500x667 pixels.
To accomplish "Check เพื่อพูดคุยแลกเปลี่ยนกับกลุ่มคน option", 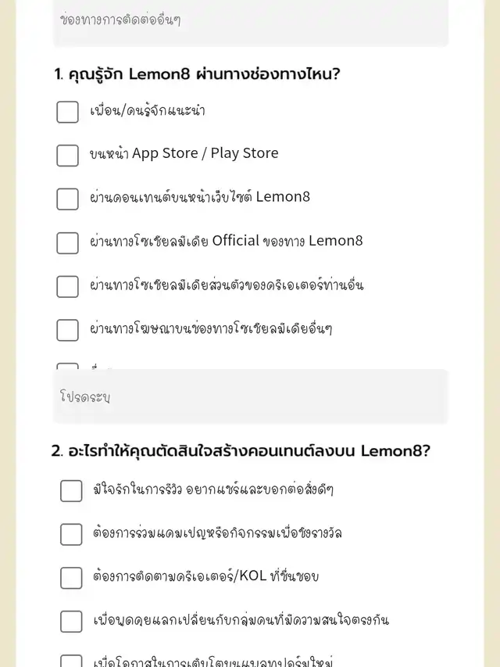I will [71, 622].
